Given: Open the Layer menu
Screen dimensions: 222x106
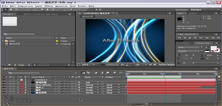Looking at the screenshot, I should click(x=39, y=6).
